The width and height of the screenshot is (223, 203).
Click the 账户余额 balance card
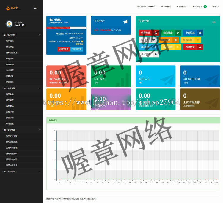(66, 76)
